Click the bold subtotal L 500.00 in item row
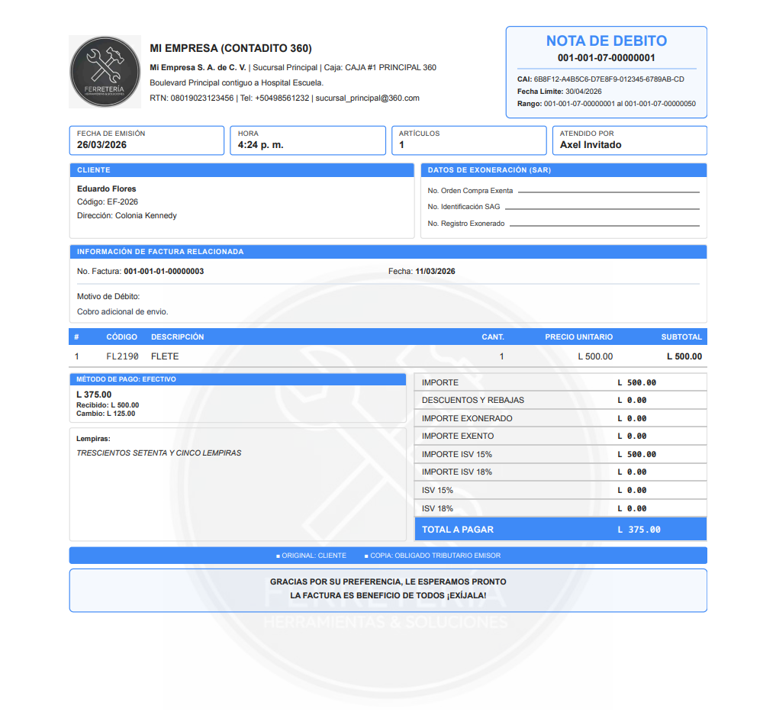776x712 pixels. pyautogui.click(x=684, y=356)
